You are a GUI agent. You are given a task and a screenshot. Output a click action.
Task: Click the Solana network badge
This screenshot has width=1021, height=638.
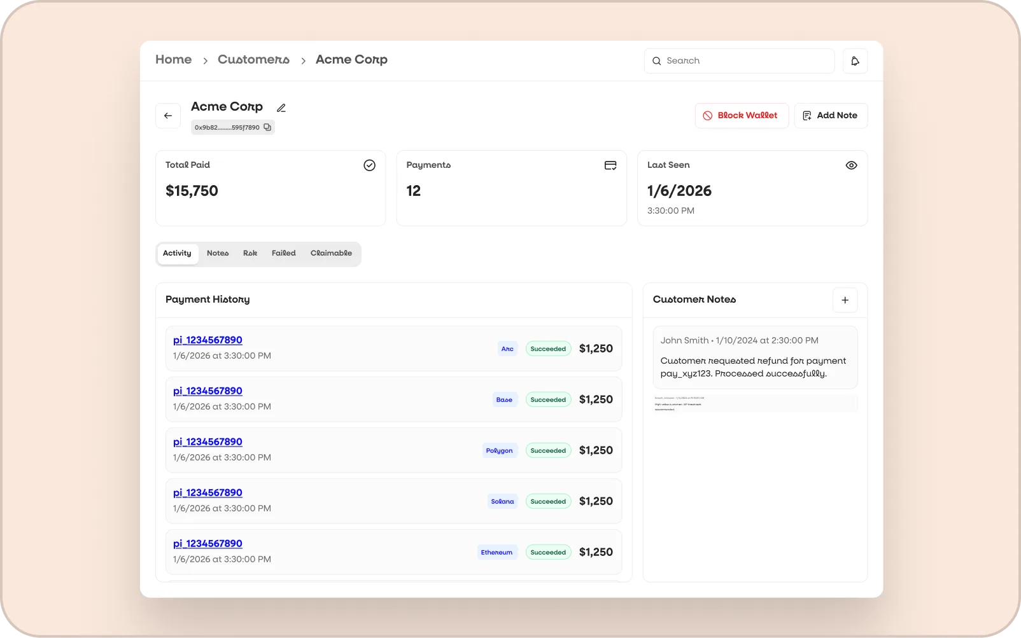coord(502,502)
